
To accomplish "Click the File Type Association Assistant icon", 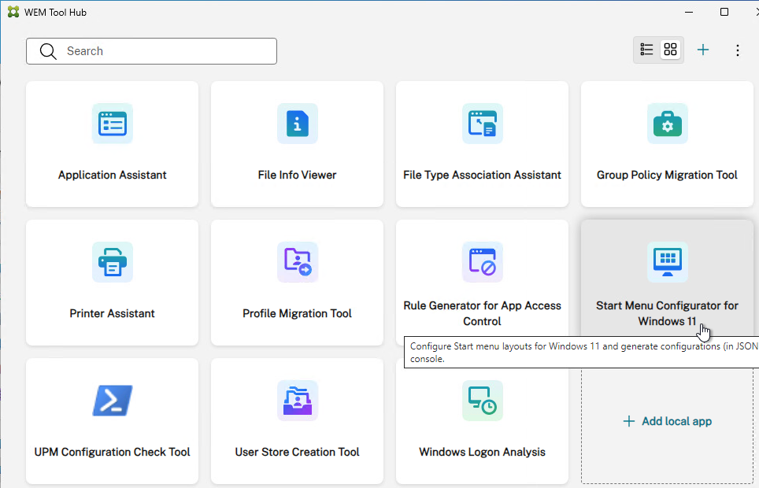I will 482,124.
